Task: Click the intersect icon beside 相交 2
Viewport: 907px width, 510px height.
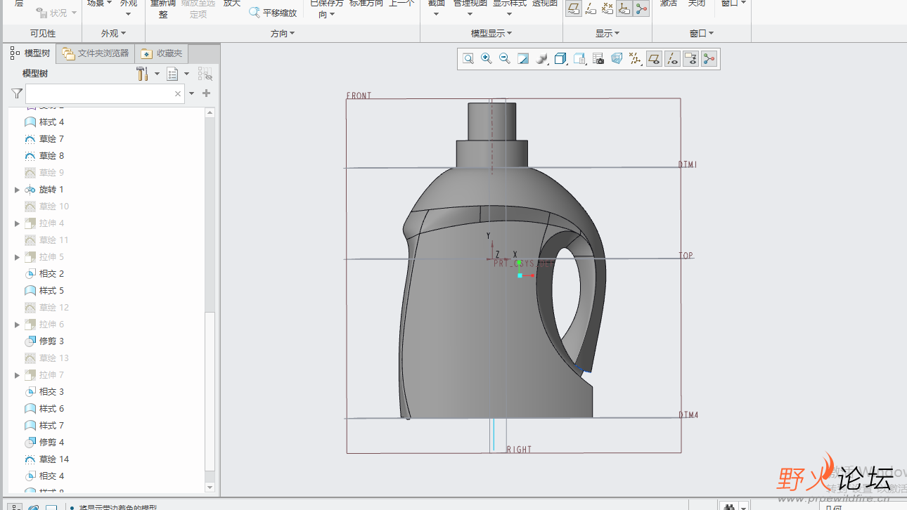Action: tap(30, 274)
